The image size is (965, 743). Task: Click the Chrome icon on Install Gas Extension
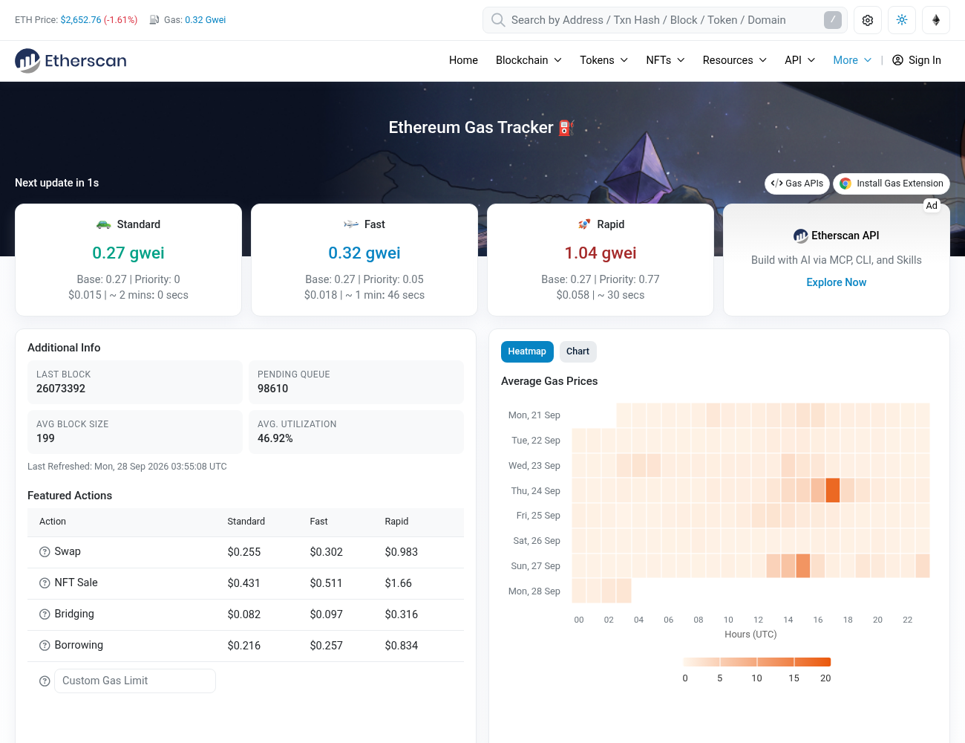click(845, 184)
